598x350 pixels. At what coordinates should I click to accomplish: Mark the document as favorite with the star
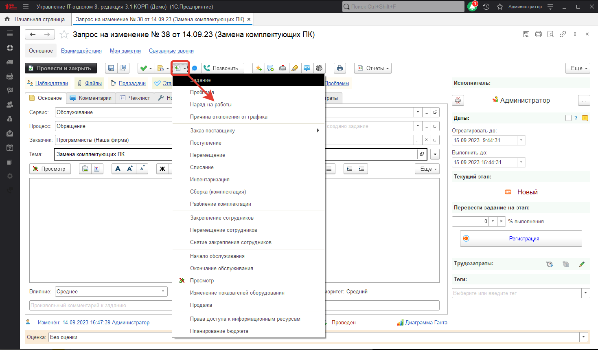pyautogui.click(x=64, y=35)
